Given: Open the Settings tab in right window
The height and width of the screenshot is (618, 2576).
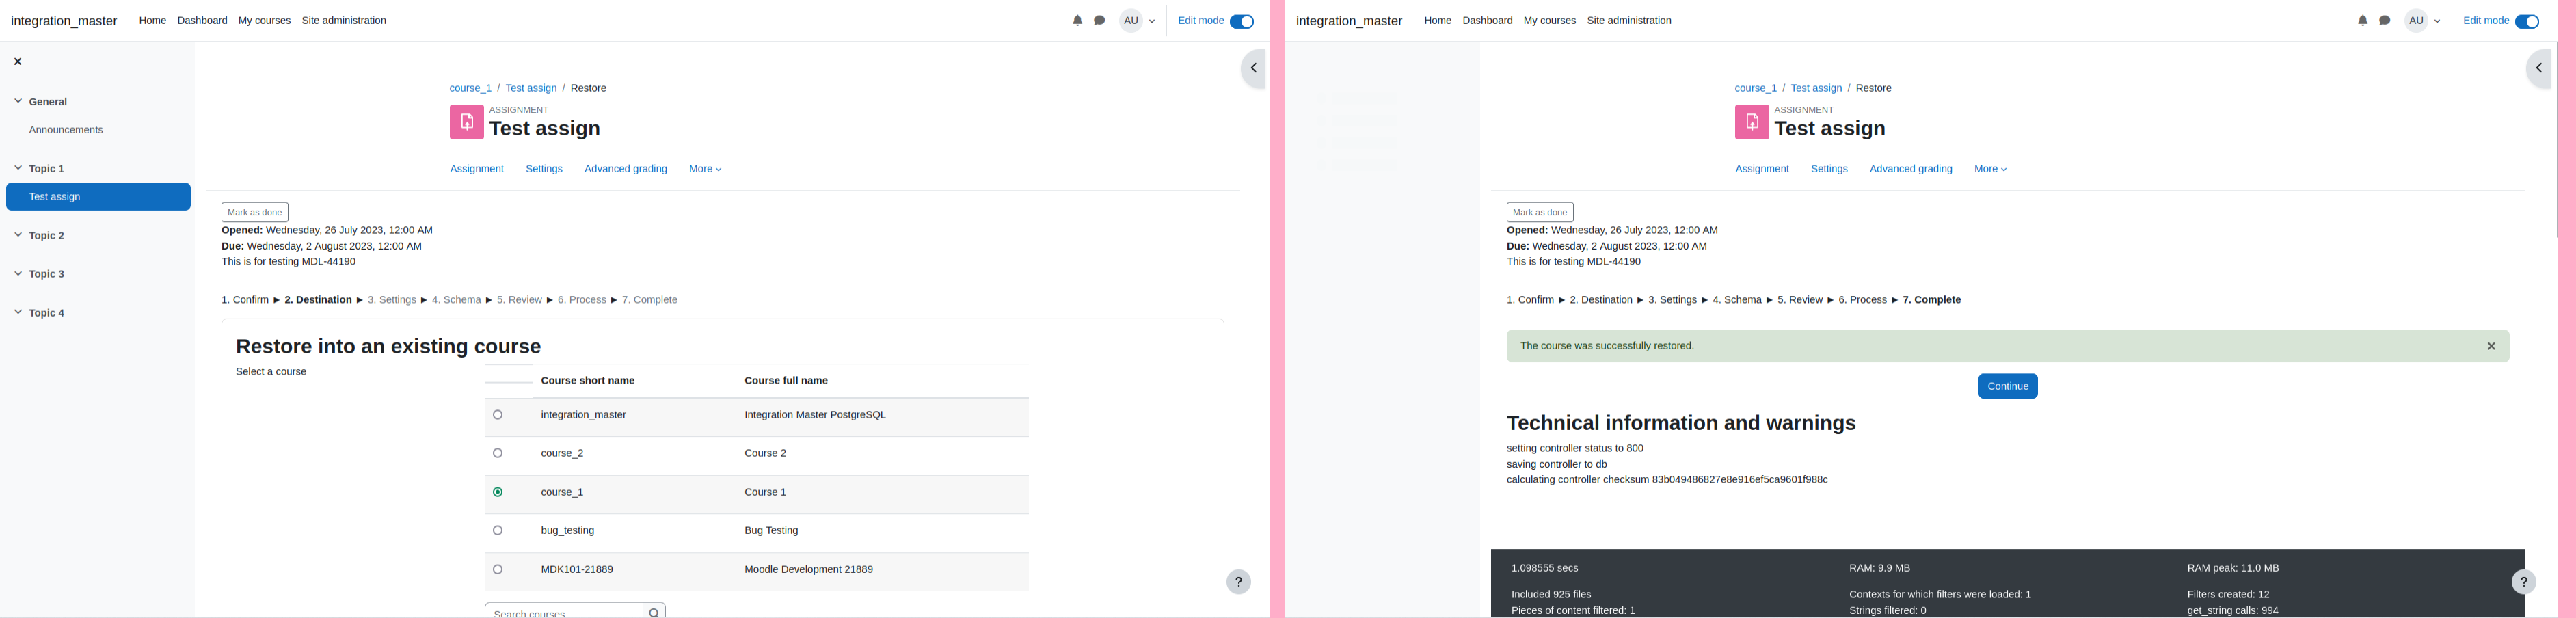Looking at the screenshot, I should click(1829, 169).
